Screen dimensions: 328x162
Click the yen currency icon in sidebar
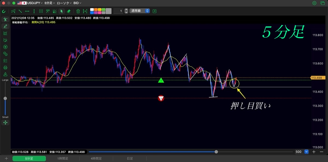tap(5, 47)
